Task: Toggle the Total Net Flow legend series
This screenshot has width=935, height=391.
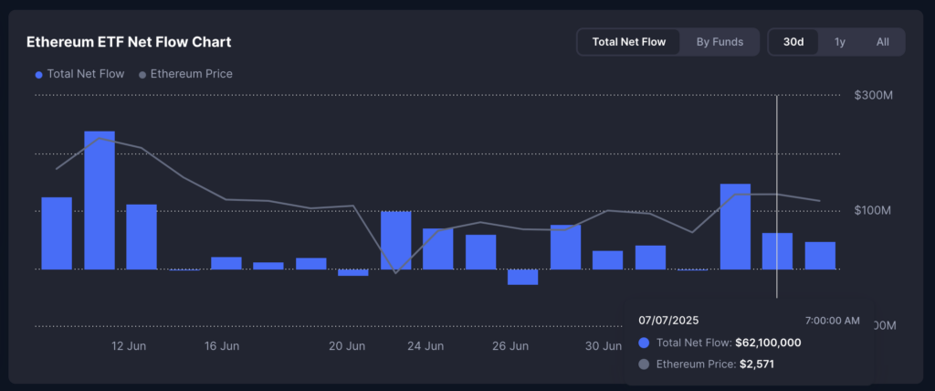Action: pyautogui.click(x=84, y=74)
